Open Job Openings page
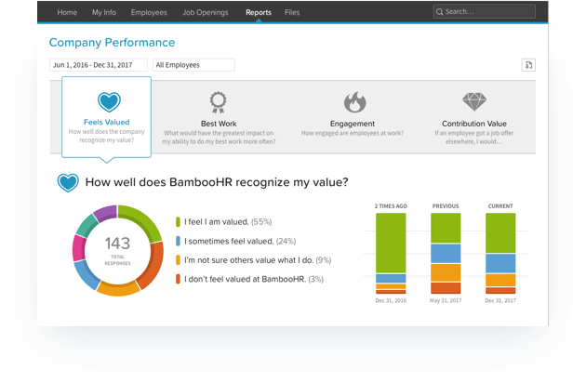The width and height of the screenshot is (586, 383). click(206, 12)
